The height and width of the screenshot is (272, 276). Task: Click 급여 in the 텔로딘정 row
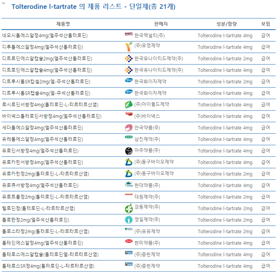(x=265, y=208)
